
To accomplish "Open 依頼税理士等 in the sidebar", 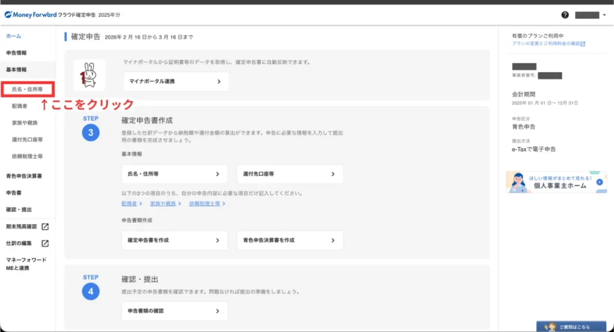I will 28,156.
